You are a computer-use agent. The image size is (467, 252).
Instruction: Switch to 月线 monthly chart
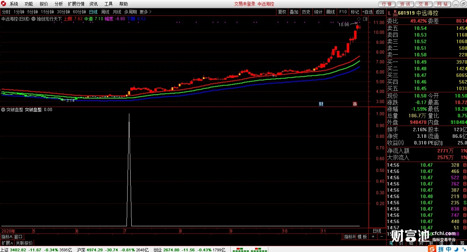pyautogui.click(x=117, y=12)
